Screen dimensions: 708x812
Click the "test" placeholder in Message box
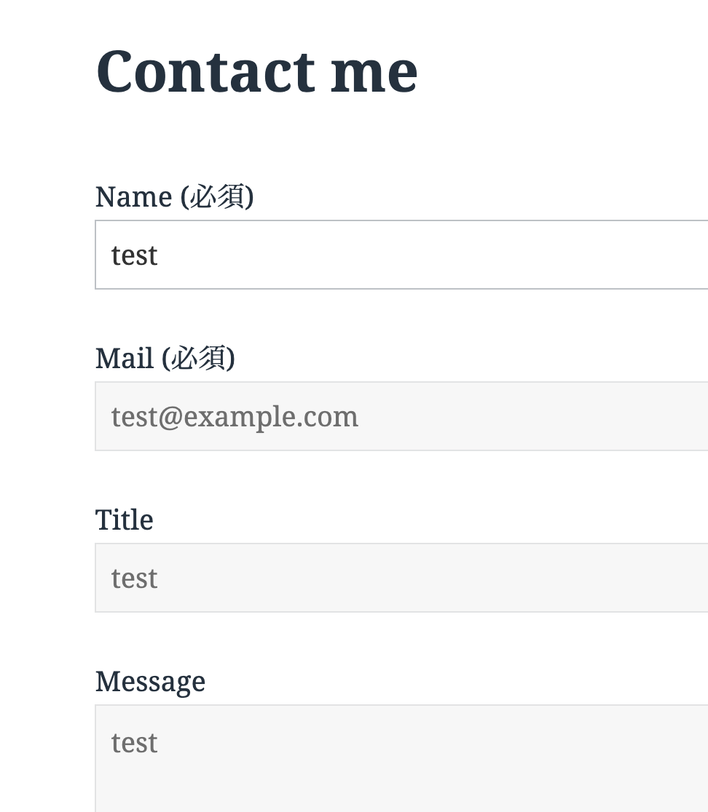click(x=135, y=743)
